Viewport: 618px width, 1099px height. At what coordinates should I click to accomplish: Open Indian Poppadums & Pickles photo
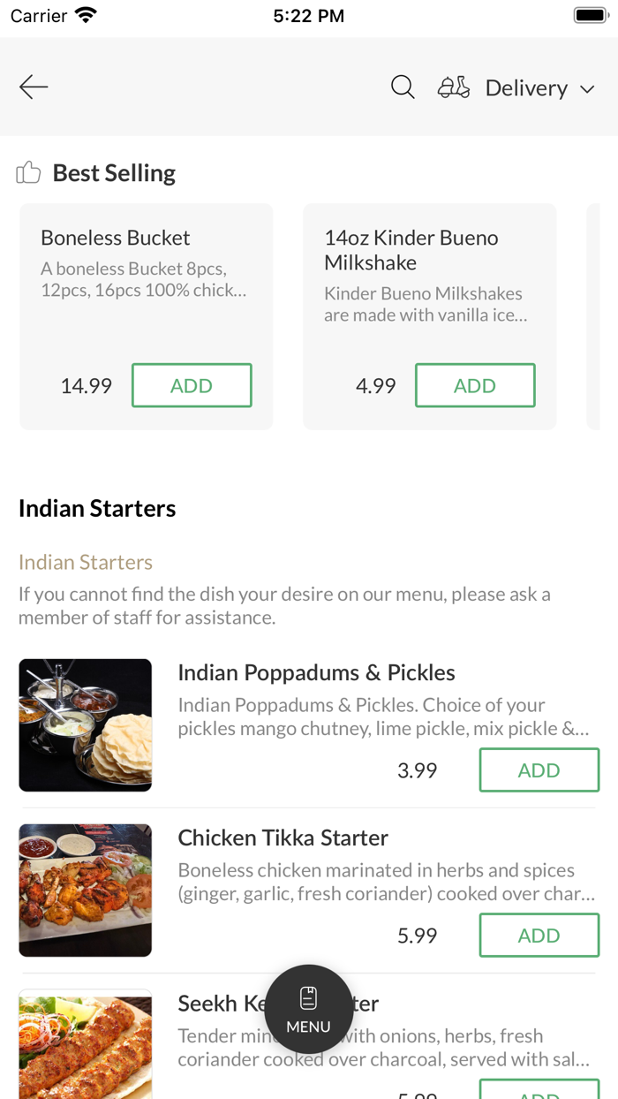pyautogui.click(x=86, y=724)
